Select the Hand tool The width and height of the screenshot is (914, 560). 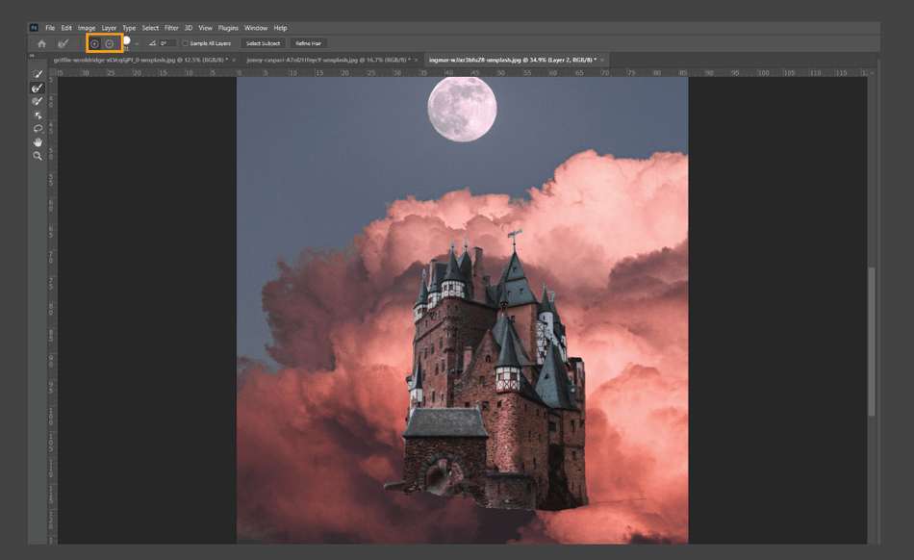click(38, 142)
